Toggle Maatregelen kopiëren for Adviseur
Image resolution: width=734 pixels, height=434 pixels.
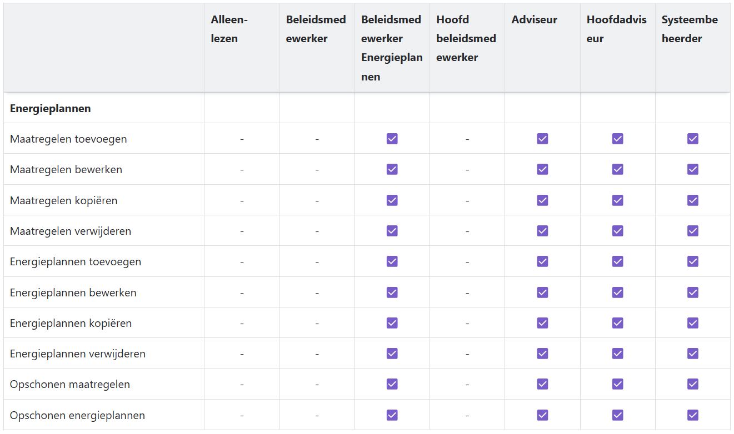(x=542, y=200)
